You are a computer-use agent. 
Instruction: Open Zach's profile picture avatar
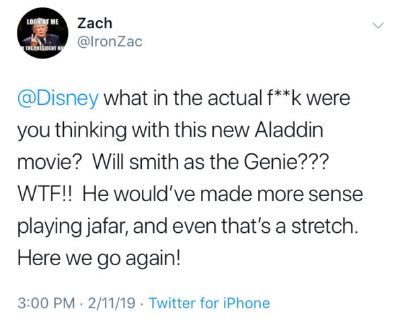pyautogui.click(x=42, y=33)
